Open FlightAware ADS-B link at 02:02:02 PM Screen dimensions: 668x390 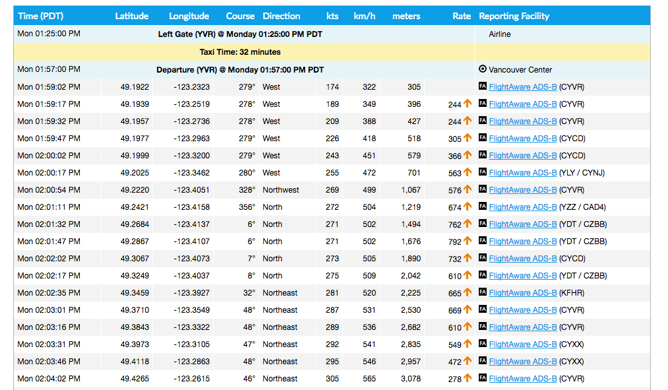coord(522,259)
